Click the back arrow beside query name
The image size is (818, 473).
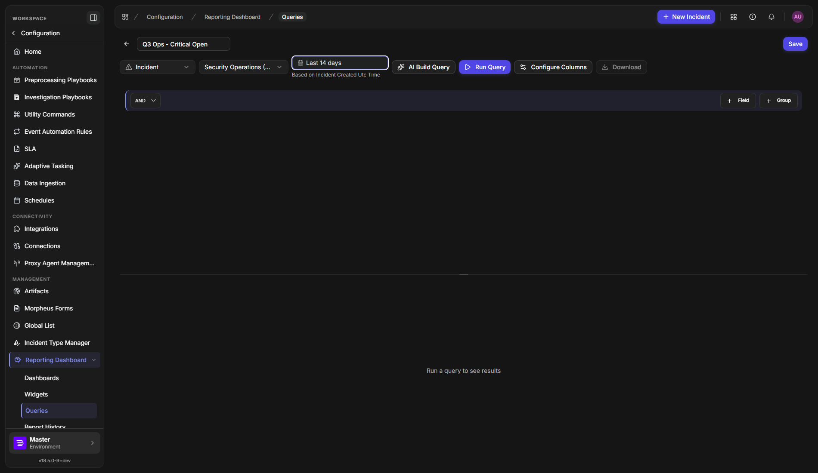[127, 44]
